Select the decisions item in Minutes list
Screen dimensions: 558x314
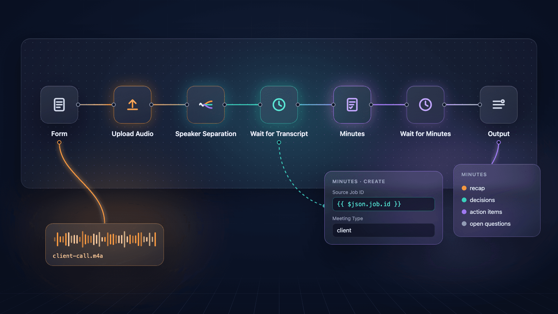click(478, 200)
